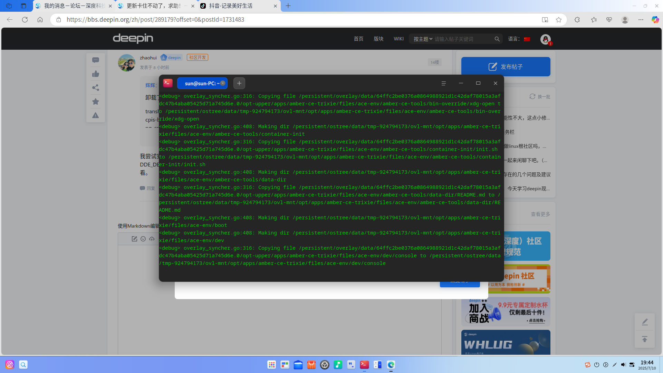Open 首页 in deepin navigation
The width and height of the screenshot is (663, 373).
(x=358, y=39)
